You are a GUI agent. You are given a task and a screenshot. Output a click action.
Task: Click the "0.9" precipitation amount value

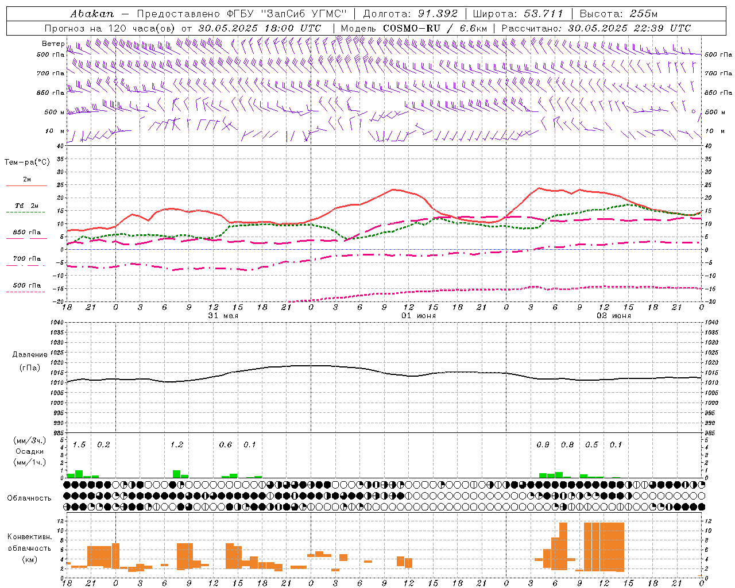click(543, 445)
